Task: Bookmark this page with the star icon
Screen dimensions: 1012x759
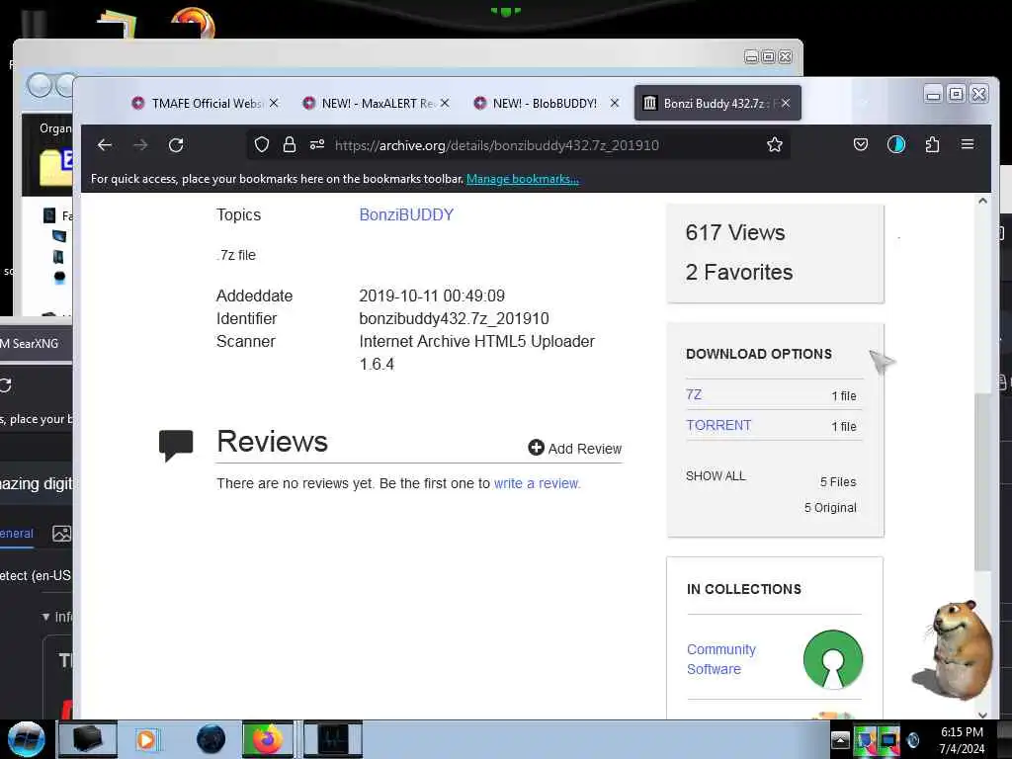Action: [775, 144]
